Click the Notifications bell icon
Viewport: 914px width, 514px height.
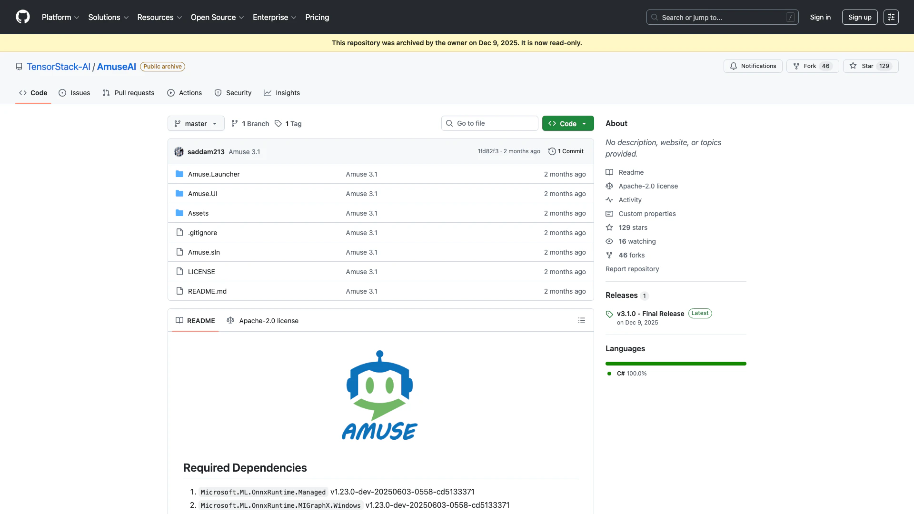(x=734, y=66)
